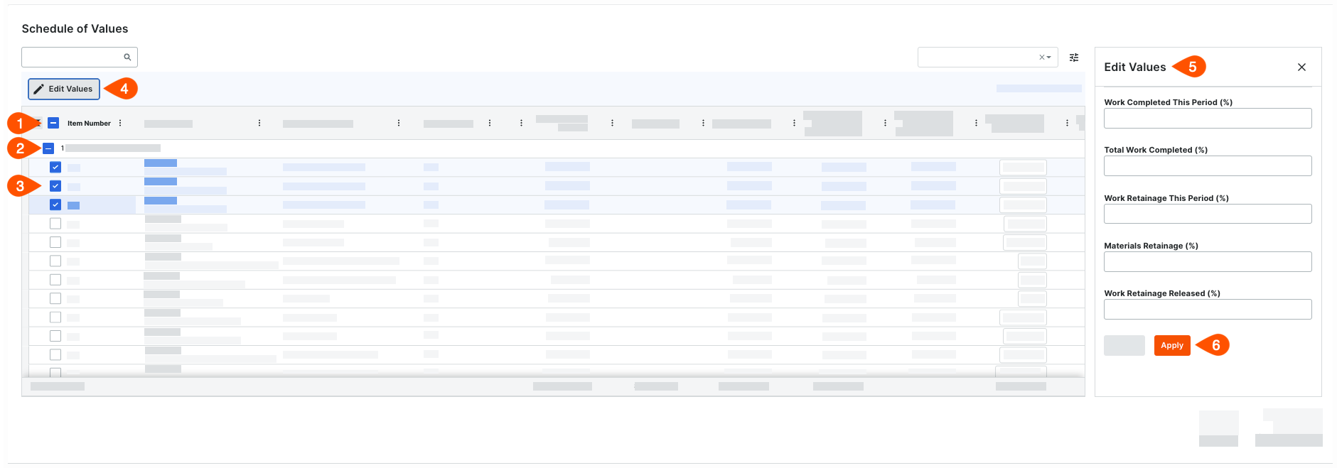Clear the filter dropdown with the X

point(1042,58)
